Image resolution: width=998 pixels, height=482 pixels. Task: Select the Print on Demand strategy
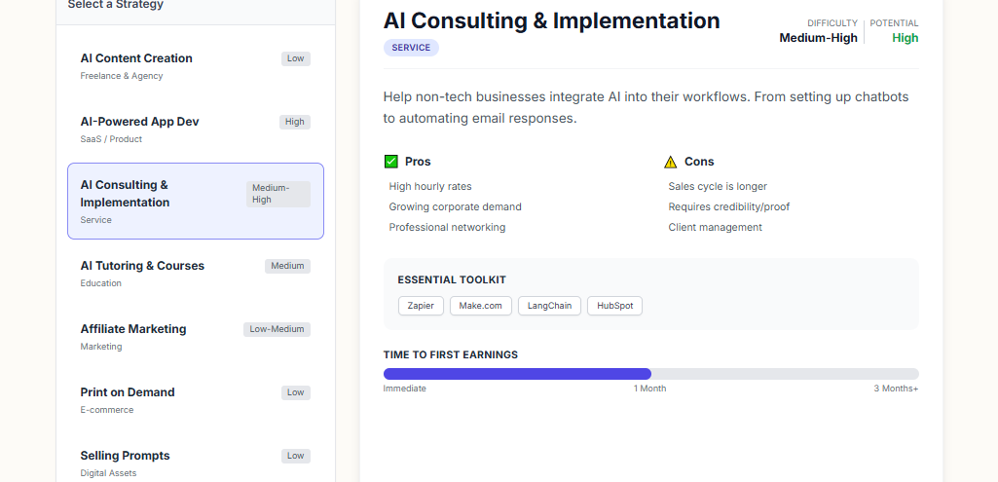click(x=195, y=400)
